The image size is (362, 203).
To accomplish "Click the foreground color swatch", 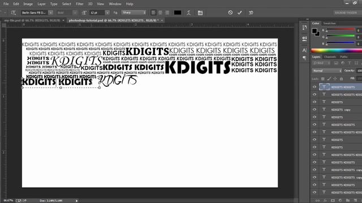I will click(x=314, y=31).
